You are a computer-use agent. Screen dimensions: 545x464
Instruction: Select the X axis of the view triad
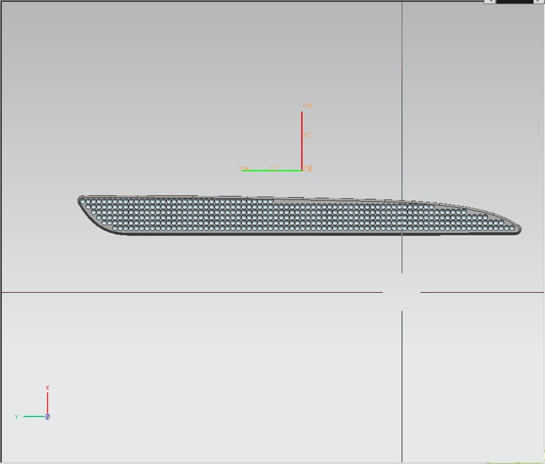pos(47,402)
